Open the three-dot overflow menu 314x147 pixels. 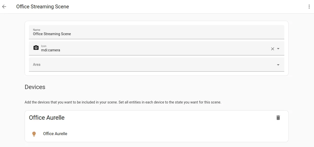click(309, 7)
